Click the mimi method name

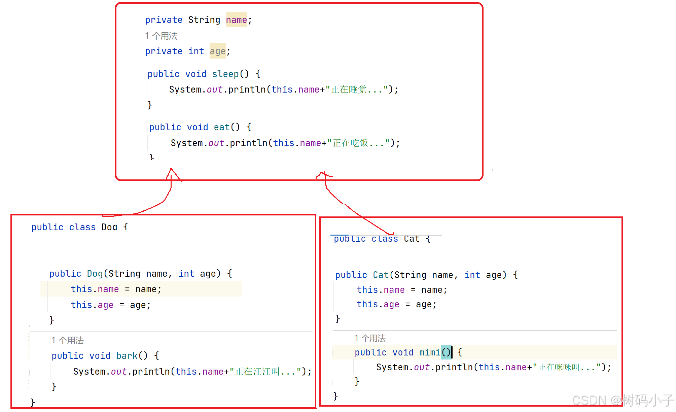[x=429, y=352]
